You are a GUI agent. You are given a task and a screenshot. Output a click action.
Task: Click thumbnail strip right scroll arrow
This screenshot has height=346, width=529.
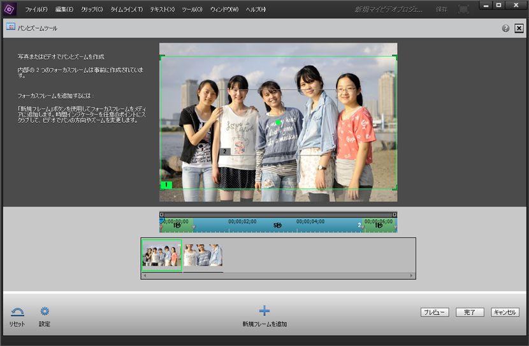tap(411, 275)
